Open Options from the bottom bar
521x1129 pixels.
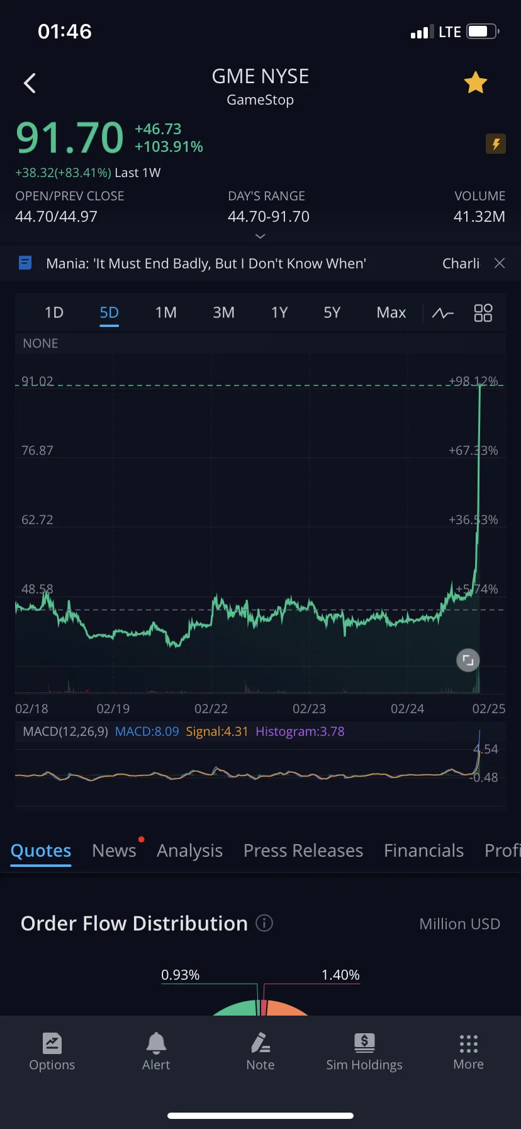52,1052
